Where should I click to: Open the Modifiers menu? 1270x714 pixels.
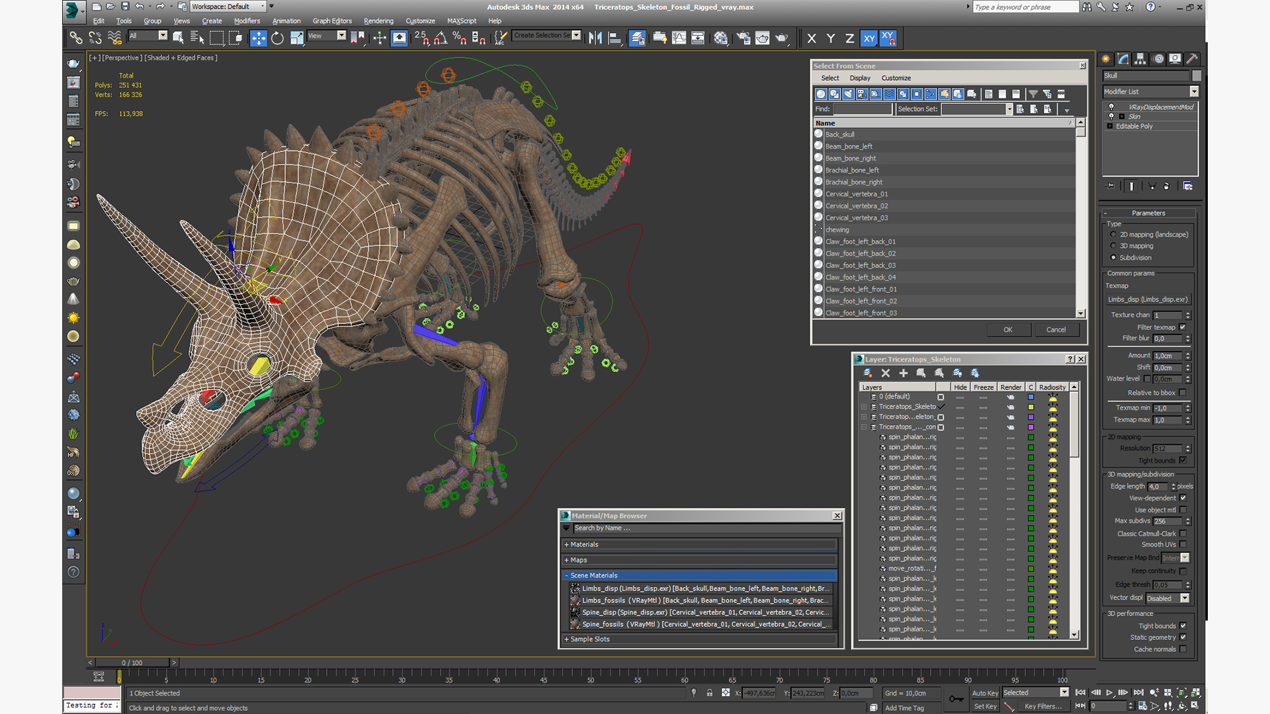[x=247, y=20]
